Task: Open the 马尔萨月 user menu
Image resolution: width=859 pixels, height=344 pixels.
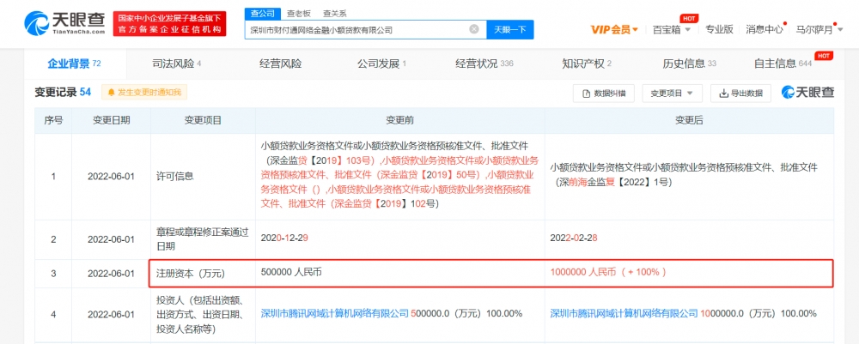Action: 818,29
